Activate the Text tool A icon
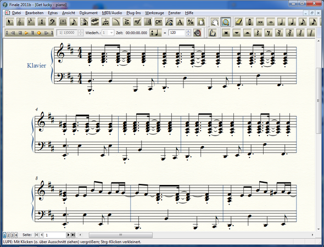The image size is (324, 247). coord(180,22)
